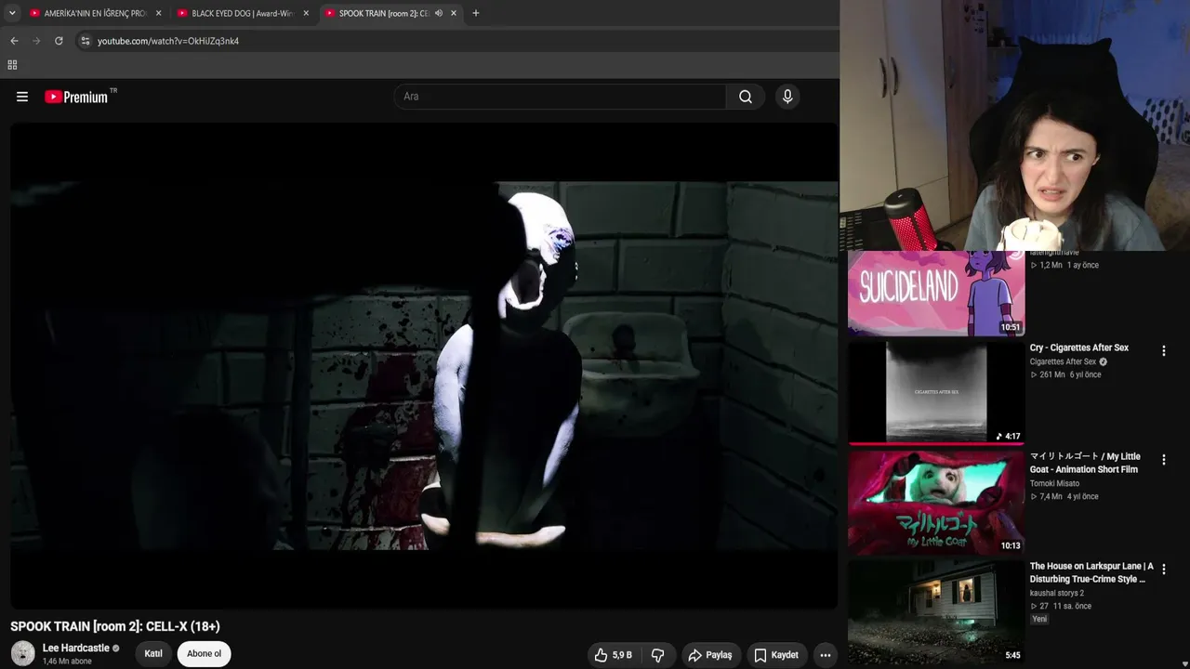Click the 261 Mn views text
The image size is (1190, 669).
tap(1047, 374)
